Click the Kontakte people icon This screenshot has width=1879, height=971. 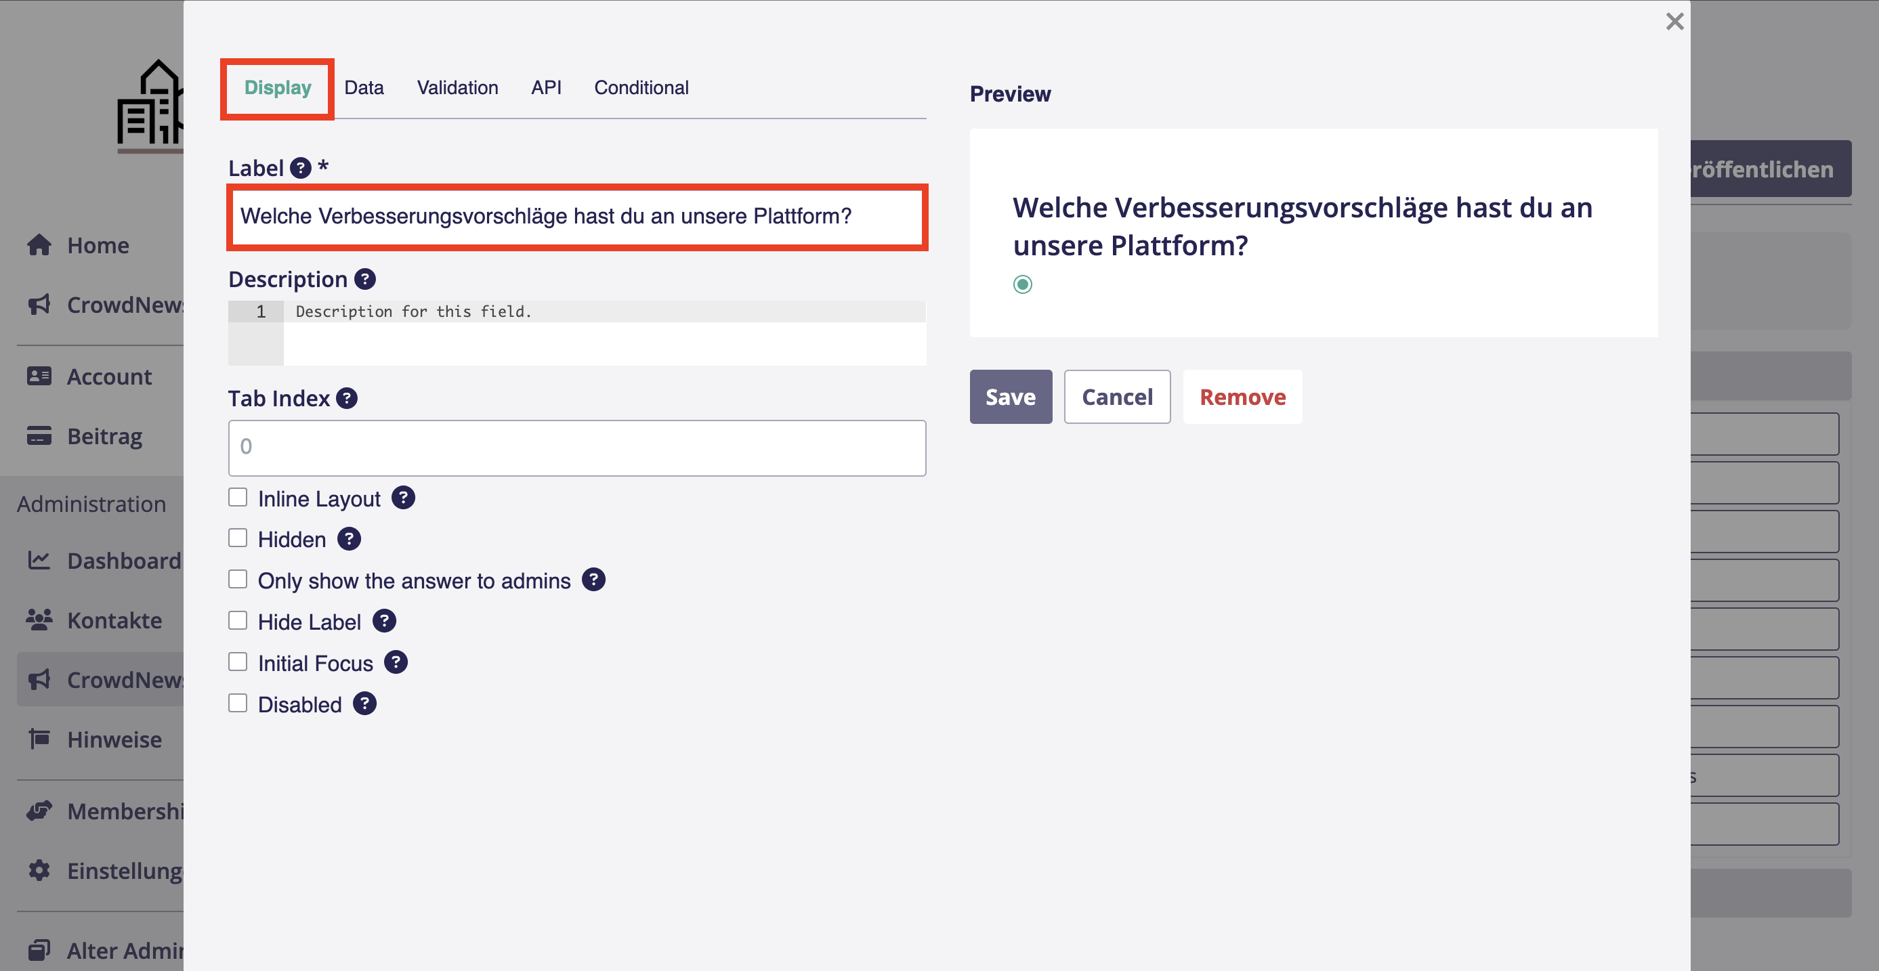tap(39, 620)
